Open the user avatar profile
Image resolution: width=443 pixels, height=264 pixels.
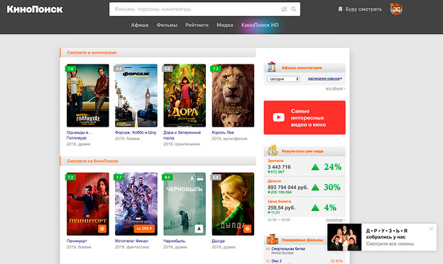tap(396, 9)
